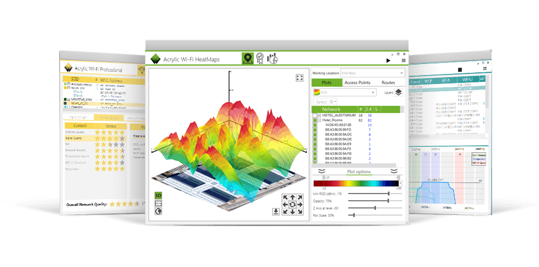The width and height of the screenshot is (539, 267).
Task: Toggle checkbox for B8:A3:86:05:9A:F0
Action: click(x=315, y=150)
